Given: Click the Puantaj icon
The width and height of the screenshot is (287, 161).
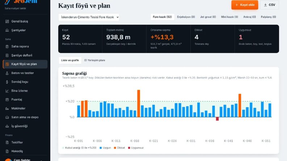Looking at the screenshot, I should click(x=7, y=100).
